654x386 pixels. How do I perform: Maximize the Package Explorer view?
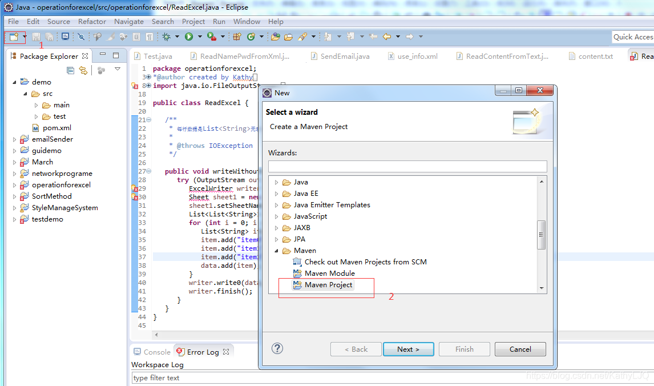tap(116, 55)
